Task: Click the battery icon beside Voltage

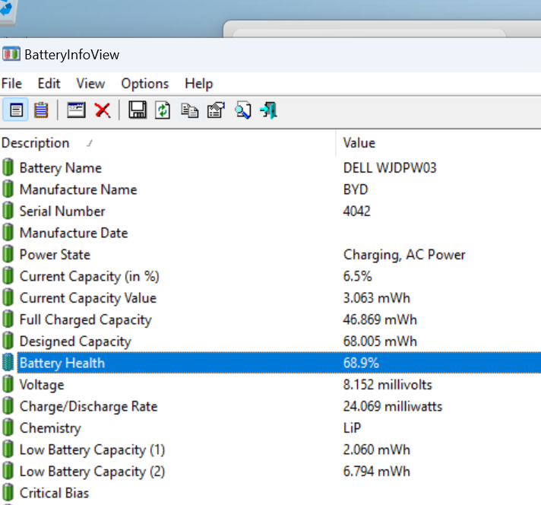Action: (x=8, y=384)
